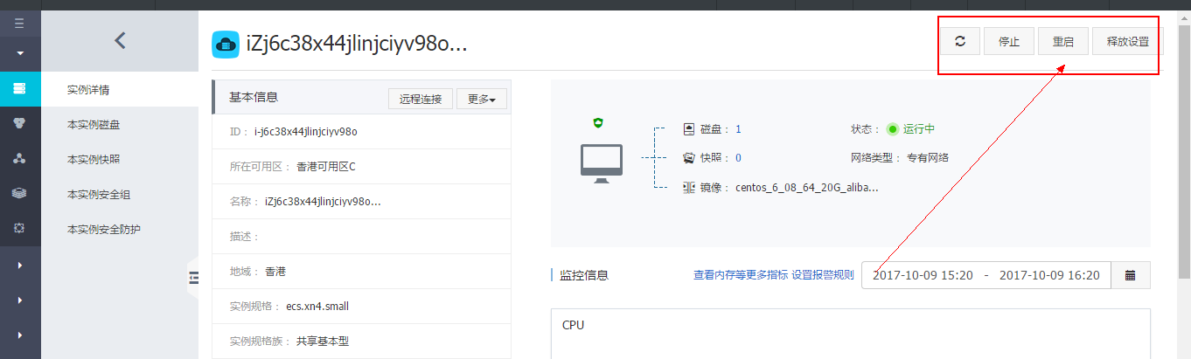Viewport: 1191px width, 359px height.
Task: Select the highlighted server instances icon in left rail
Action: pos(19,89)
